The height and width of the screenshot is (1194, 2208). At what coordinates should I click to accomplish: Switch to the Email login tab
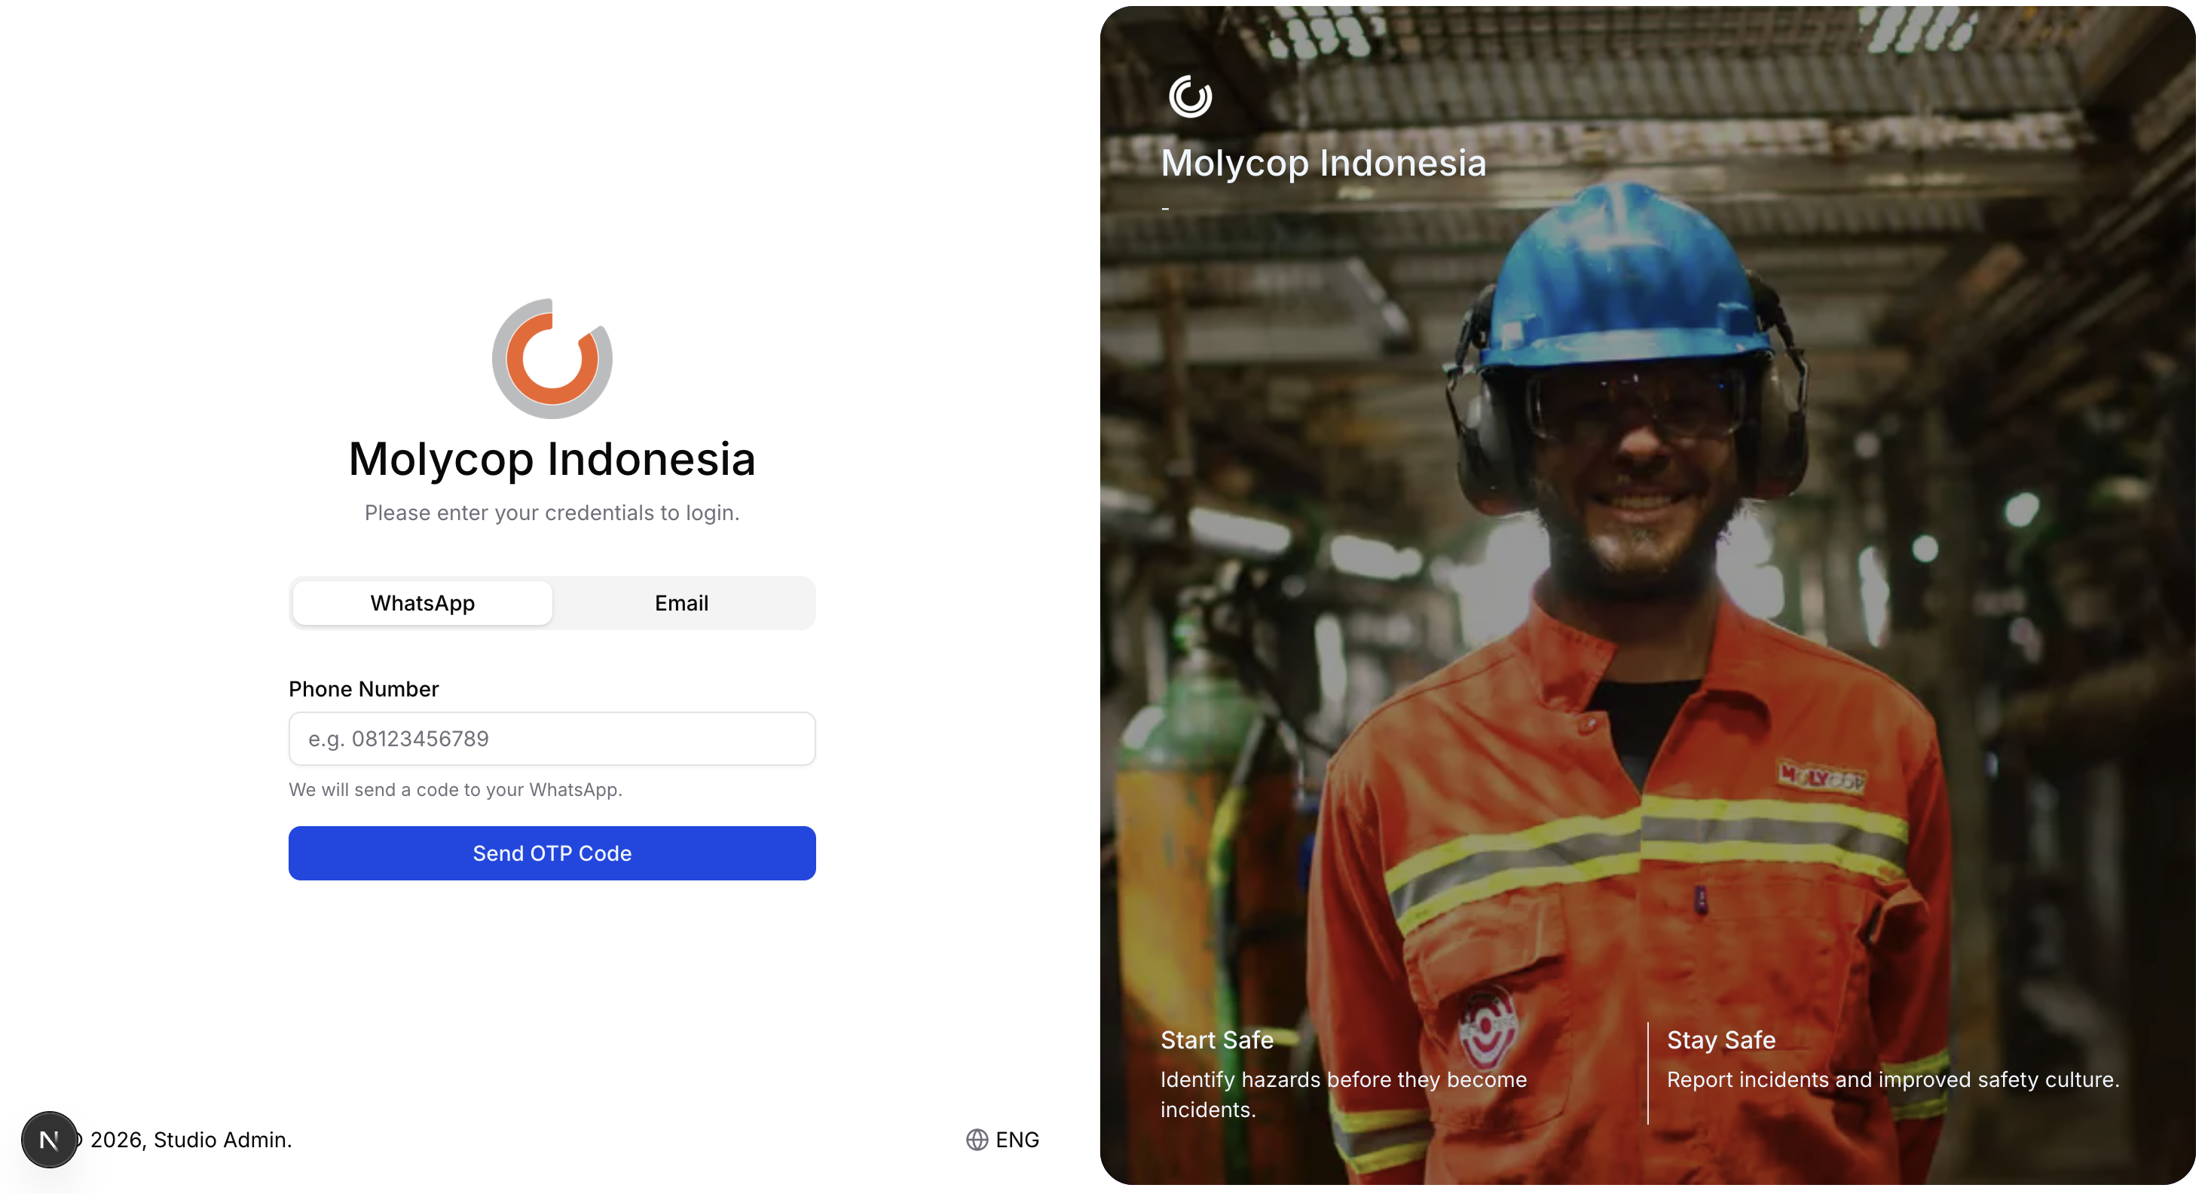tap(681, 602)
